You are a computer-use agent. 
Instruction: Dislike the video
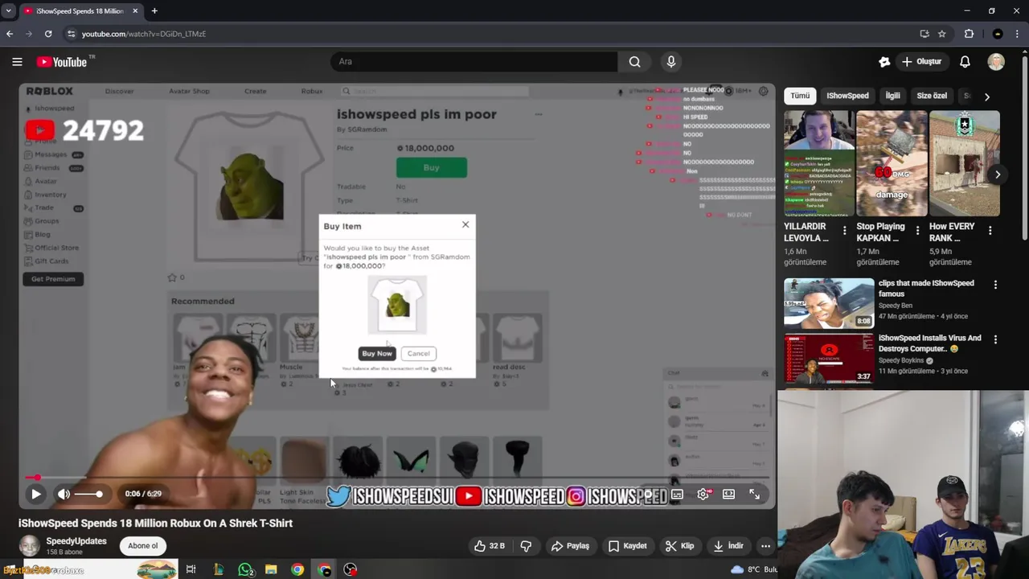click(526, 546)
